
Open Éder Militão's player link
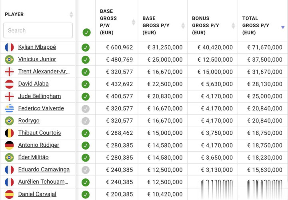[x=33, y=158]
